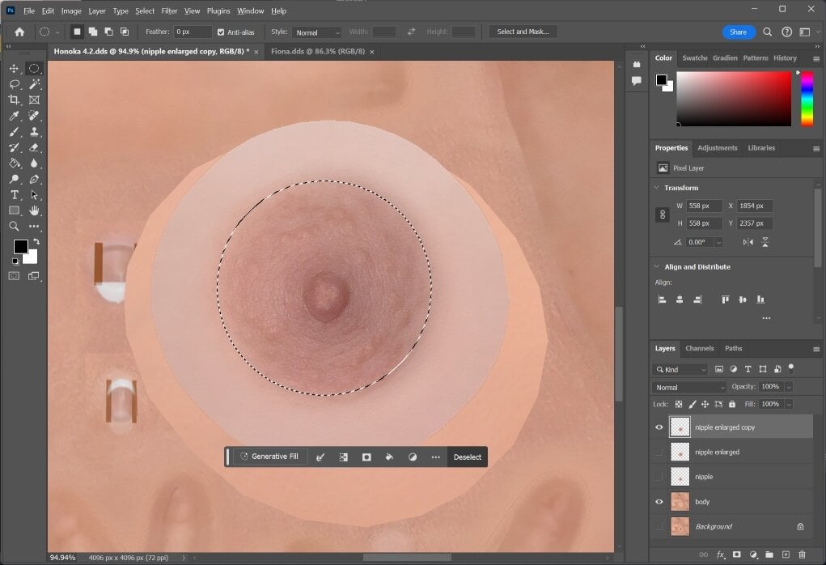Toggle link width and height constraint

(662, 215)
